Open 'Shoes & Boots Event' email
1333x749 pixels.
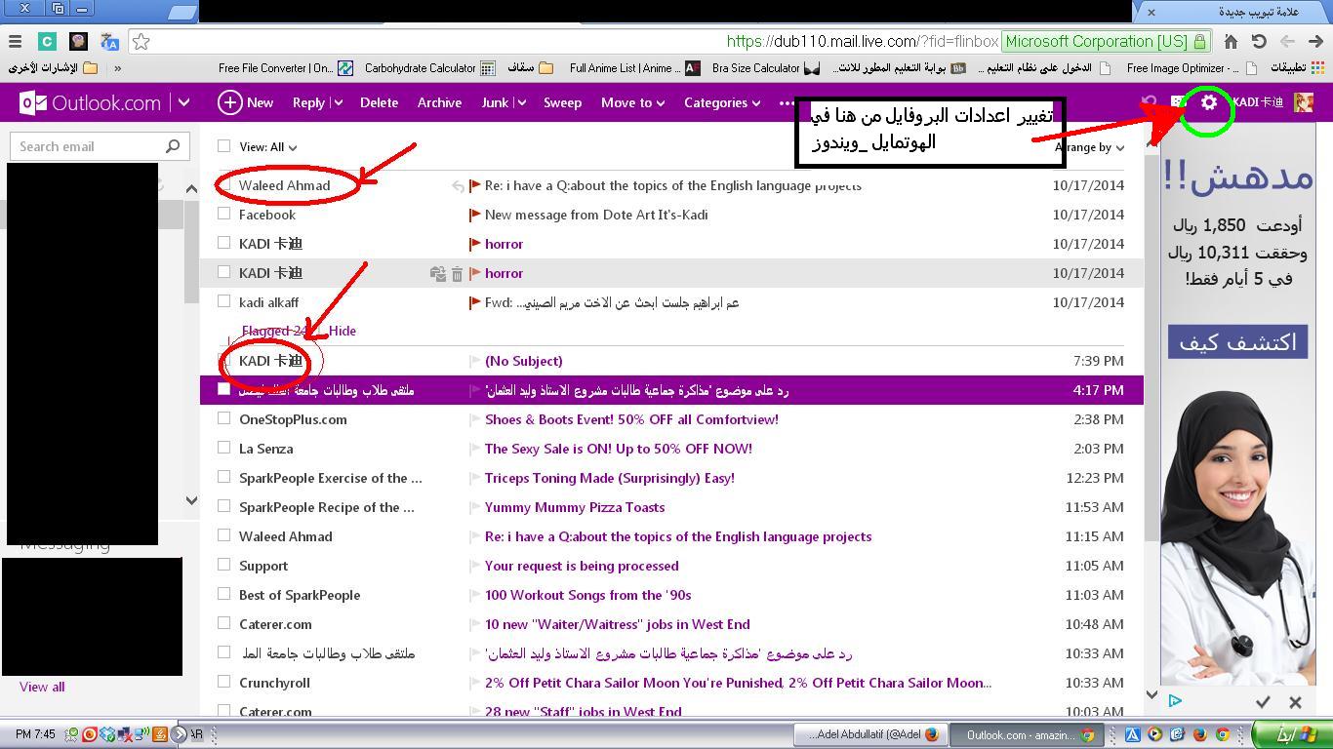631,419
